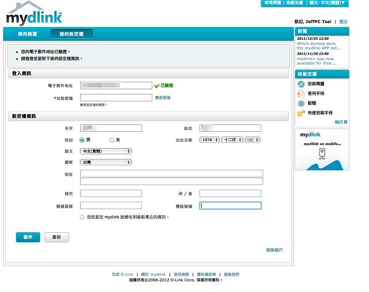
Task: Open the 國家 台灣 dropdown
Action: 106,162
